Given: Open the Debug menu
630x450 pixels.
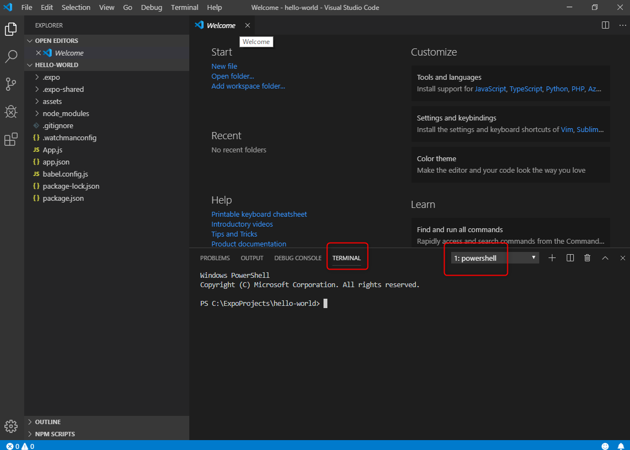Looking at the screenshot, I should tap(151, 7).
